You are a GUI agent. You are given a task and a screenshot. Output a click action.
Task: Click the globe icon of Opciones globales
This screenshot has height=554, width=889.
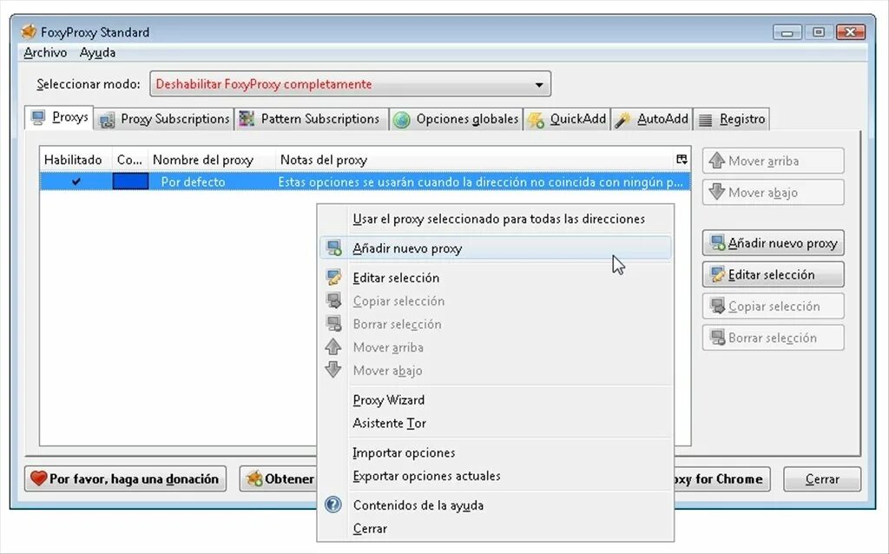coord(402,120)
